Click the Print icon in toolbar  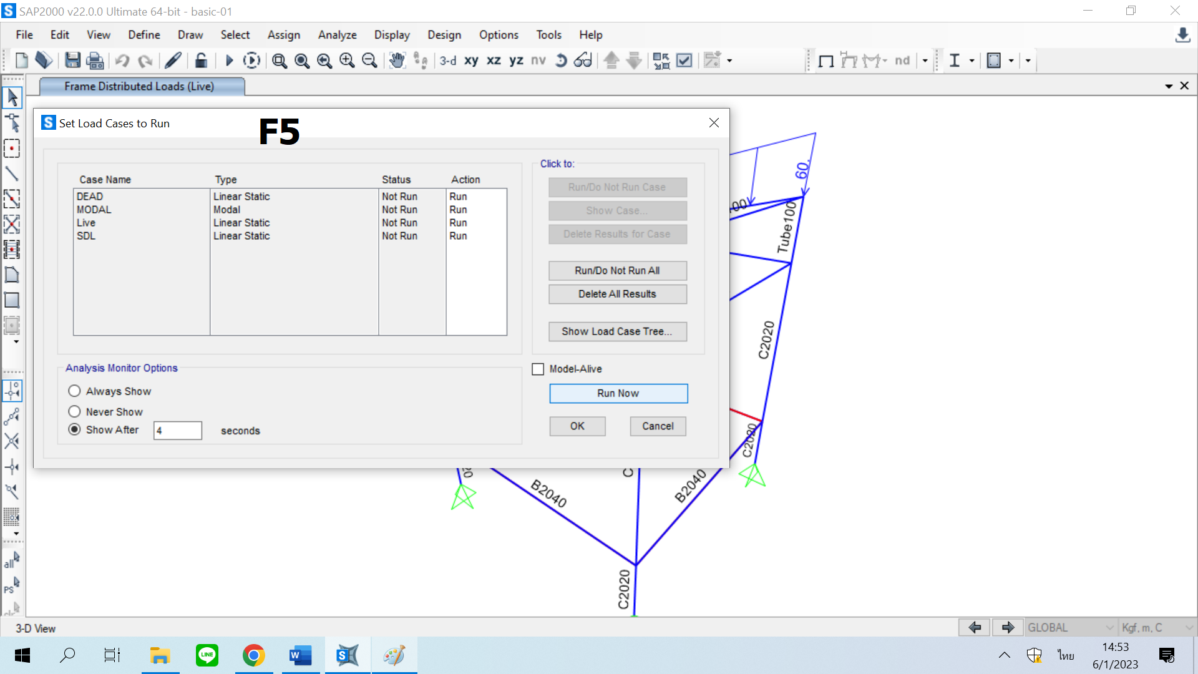coord(95,61)
